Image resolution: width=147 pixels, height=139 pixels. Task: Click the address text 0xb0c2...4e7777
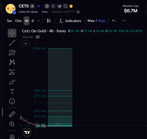(x=63, y=12)
